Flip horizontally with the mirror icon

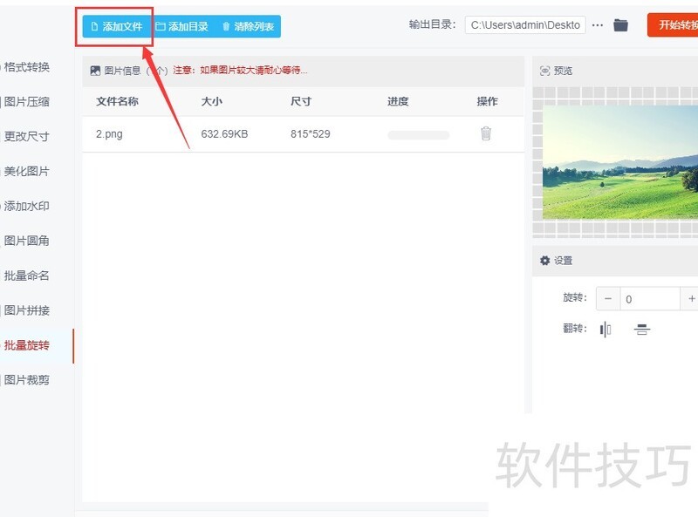point(606,330)
